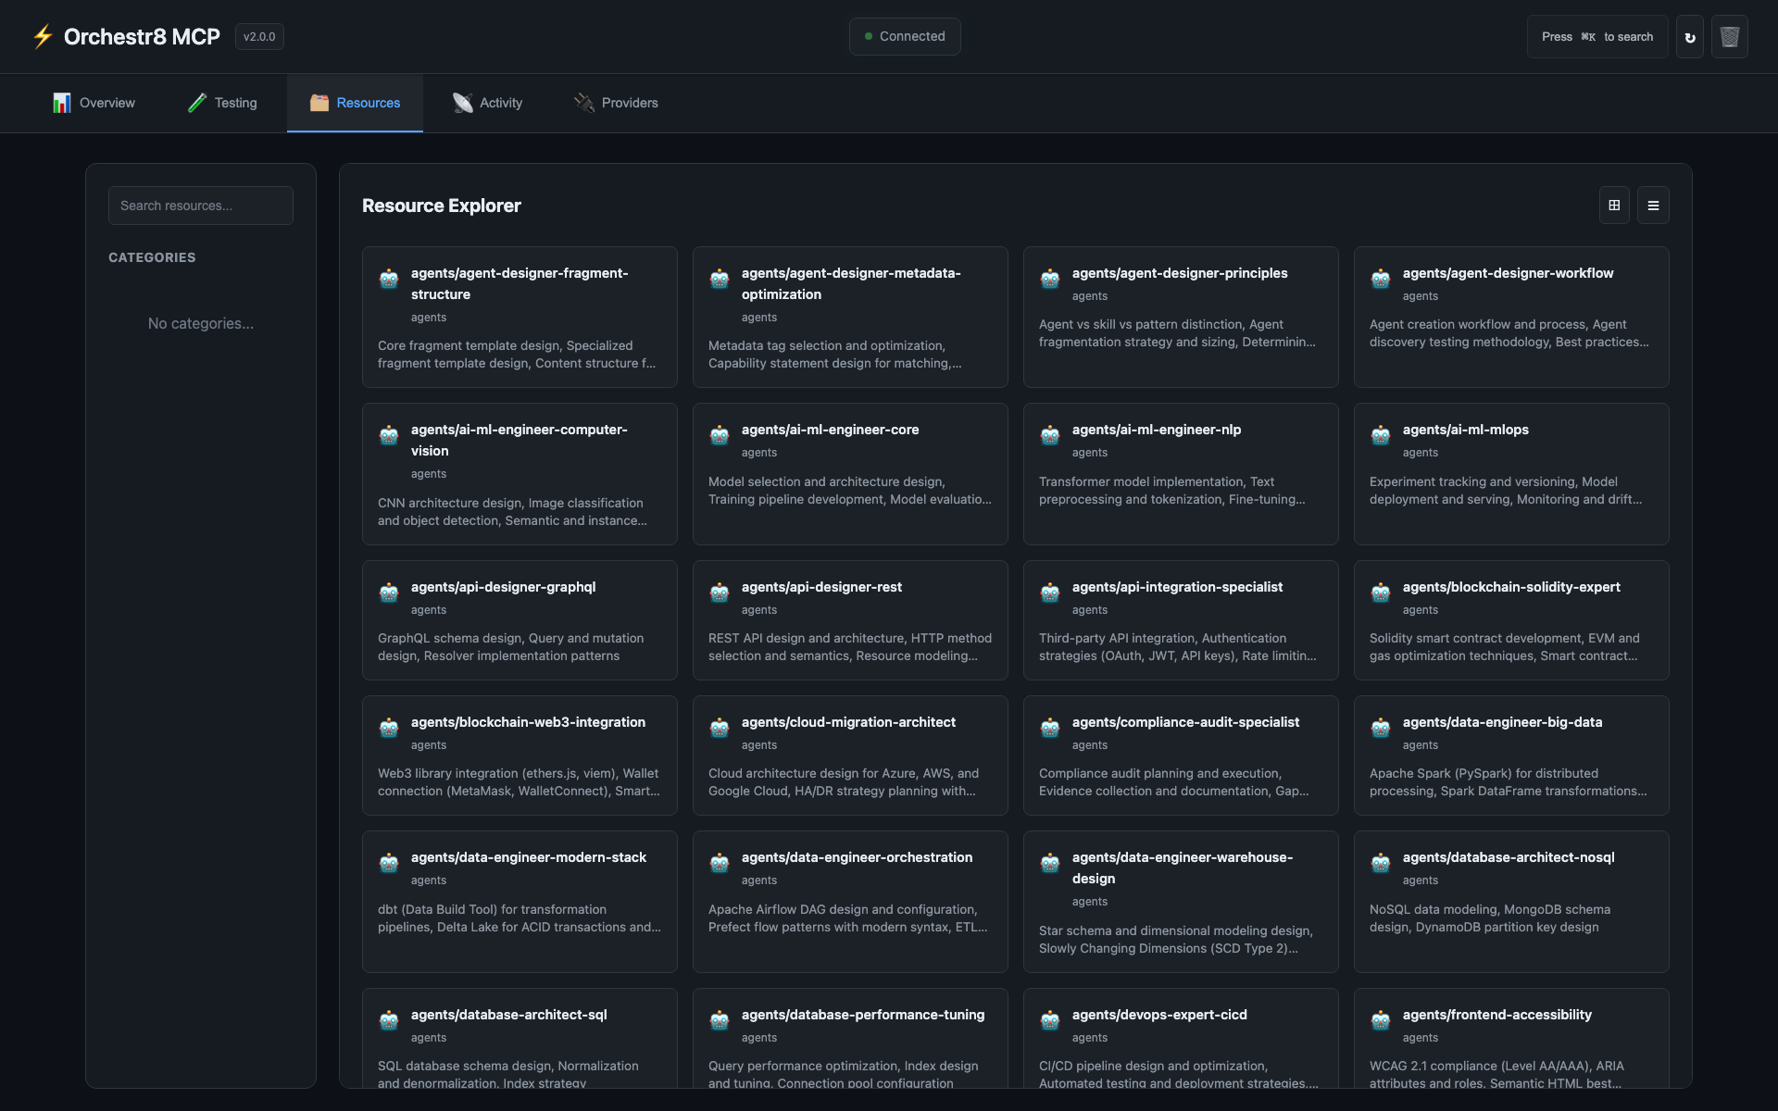Open agents/database-architect-nosql title

(1509, 857)
